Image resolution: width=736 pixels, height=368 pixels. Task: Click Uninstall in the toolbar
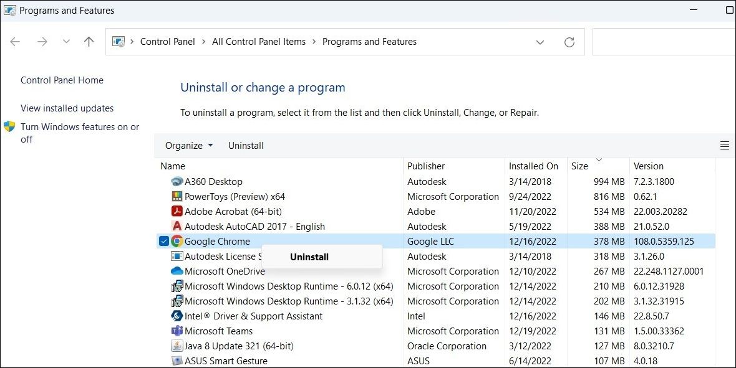pyautogui.click(x=246, y=146)
